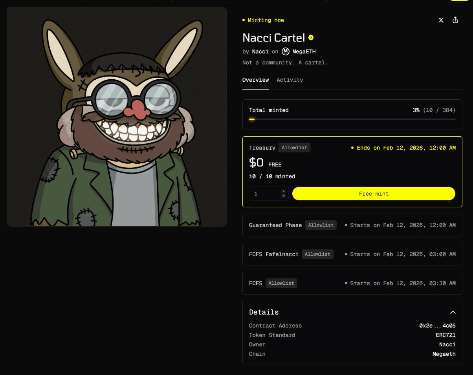Expand the Guaranteed Phase row
This screenshot has width=473, height=375.
coord(352,225)
